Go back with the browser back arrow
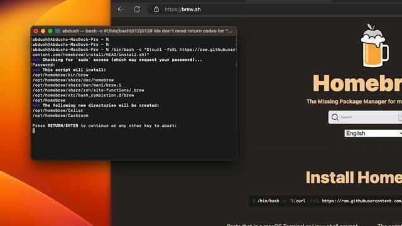Screen dimensions: 402x226 (121, 9)
